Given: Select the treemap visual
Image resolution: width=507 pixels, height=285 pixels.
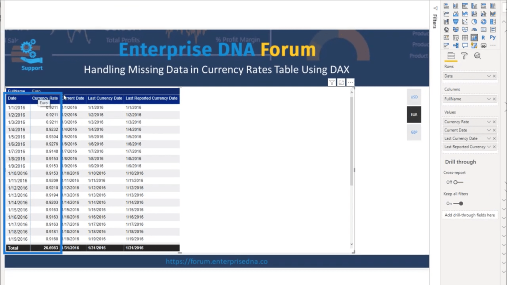Looking at the screenshot, I should click(493, 21).
